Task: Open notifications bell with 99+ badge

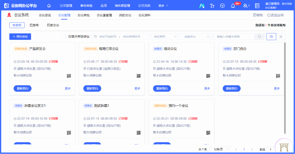Action: (233, 6)
